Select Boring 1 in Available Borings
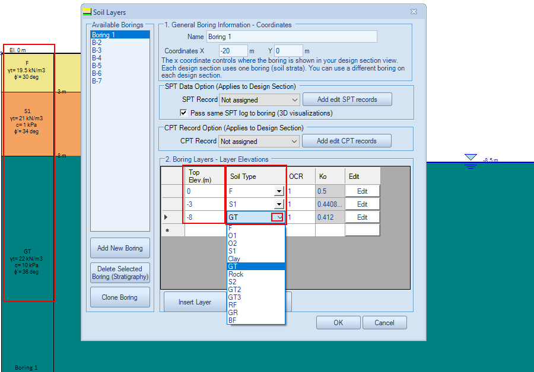 [120, 35]
